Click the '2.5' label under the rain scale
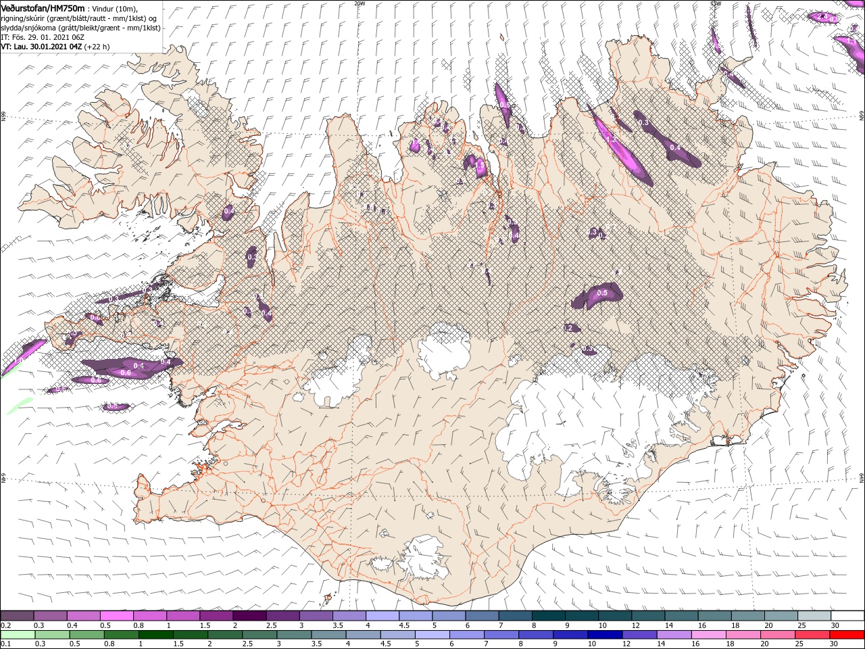The image size is (865, 649). [x=247, y=644]
